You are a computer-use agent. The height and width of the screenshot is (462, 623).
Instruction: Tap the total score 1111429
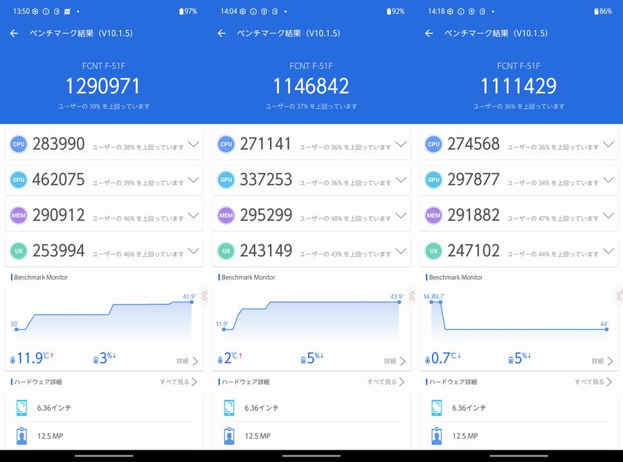coord(518,86)
